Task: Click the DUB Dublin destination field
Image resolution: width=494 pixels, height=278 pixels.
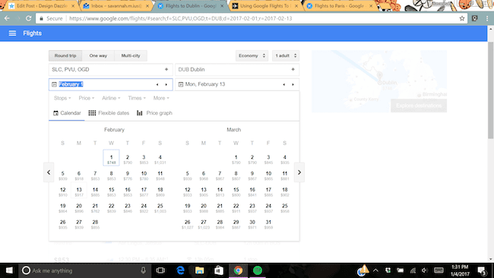Action: [x=237, y=70]
